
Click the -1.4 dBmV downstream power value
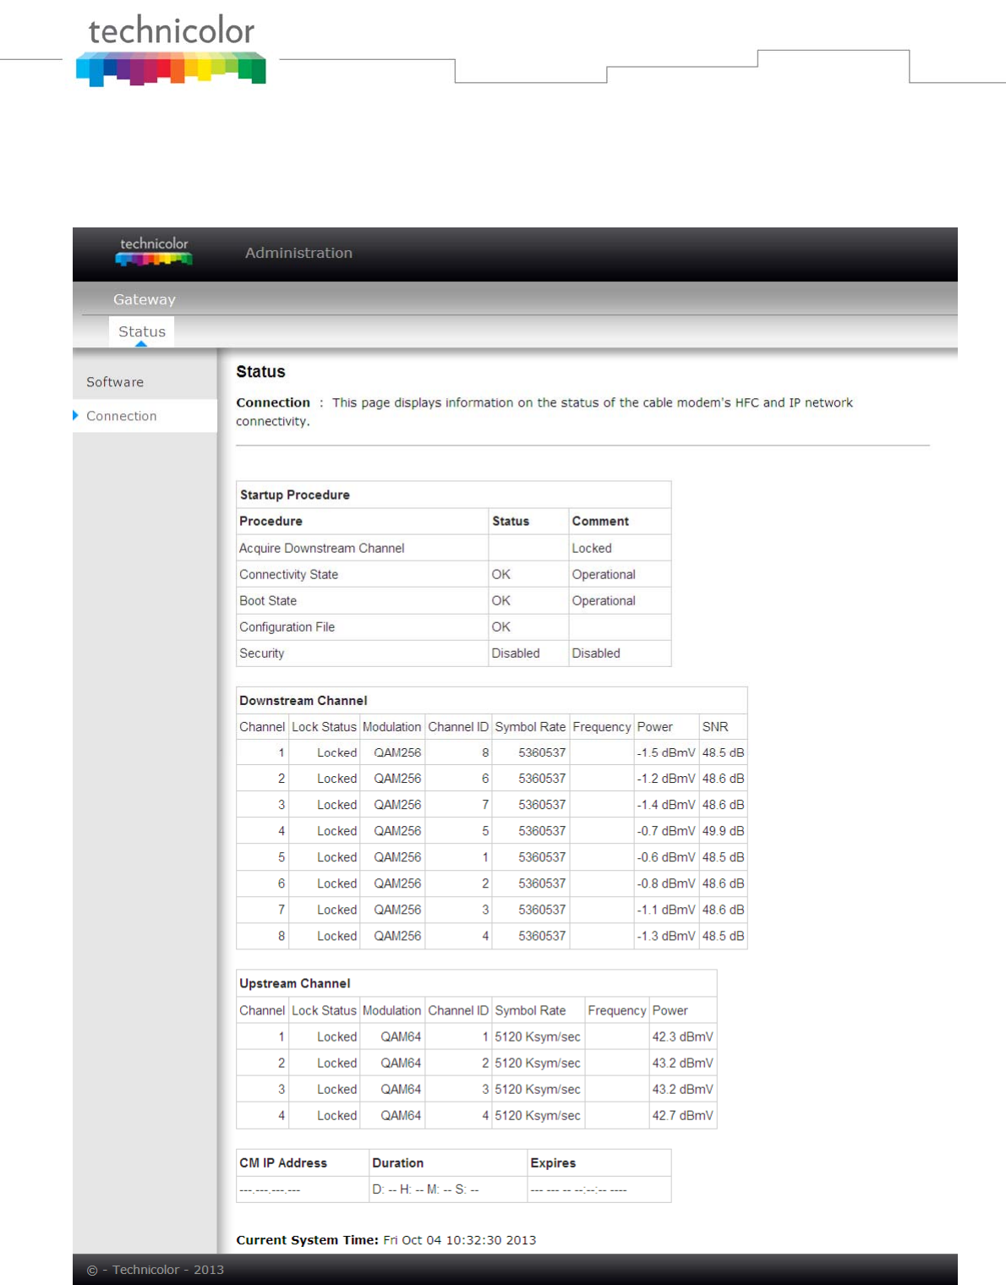[x=666, y=805]
